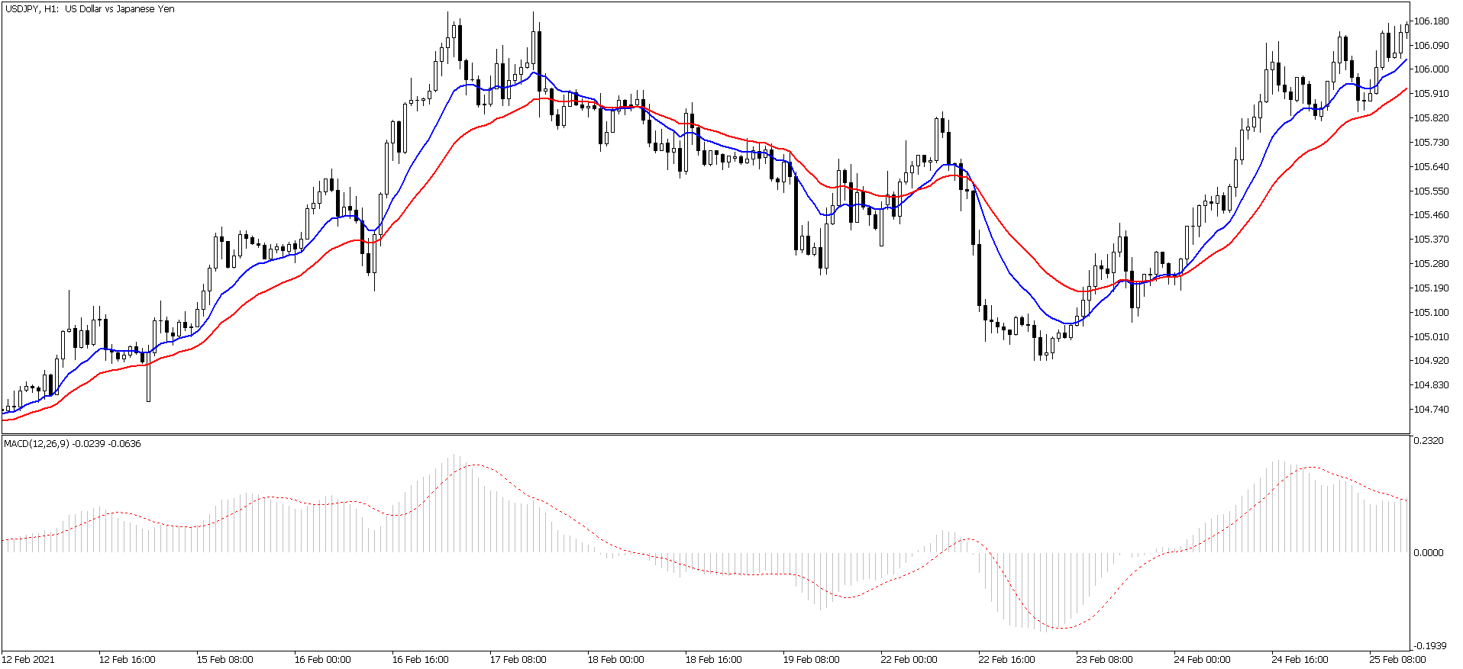Click the "18 Feb 00:00" time axis label
Viewport: 1463px width, 669px height.
615,660
